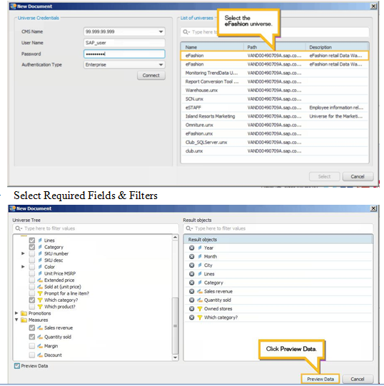Remove Category from Result objects

[191, 283]
